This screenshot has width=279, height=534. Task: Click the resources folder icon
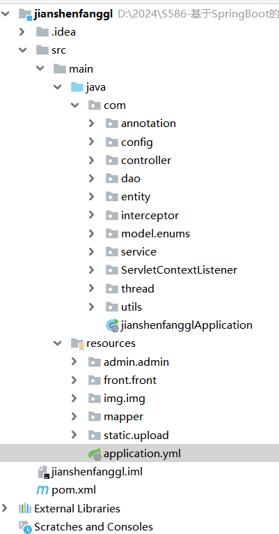pyautogui.click(x=77, y=343)
